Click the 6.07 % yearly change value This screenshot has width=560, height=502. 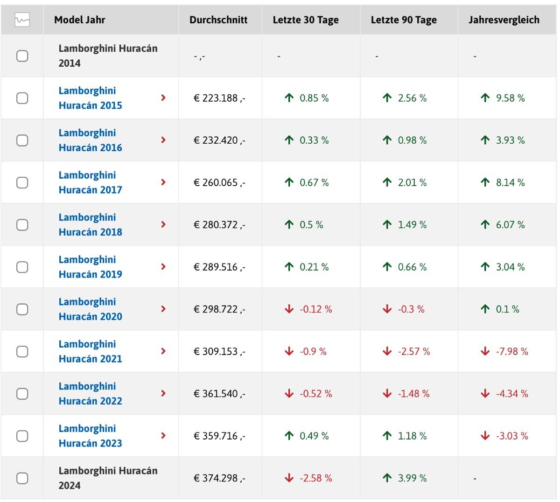(x=510, y=225)
